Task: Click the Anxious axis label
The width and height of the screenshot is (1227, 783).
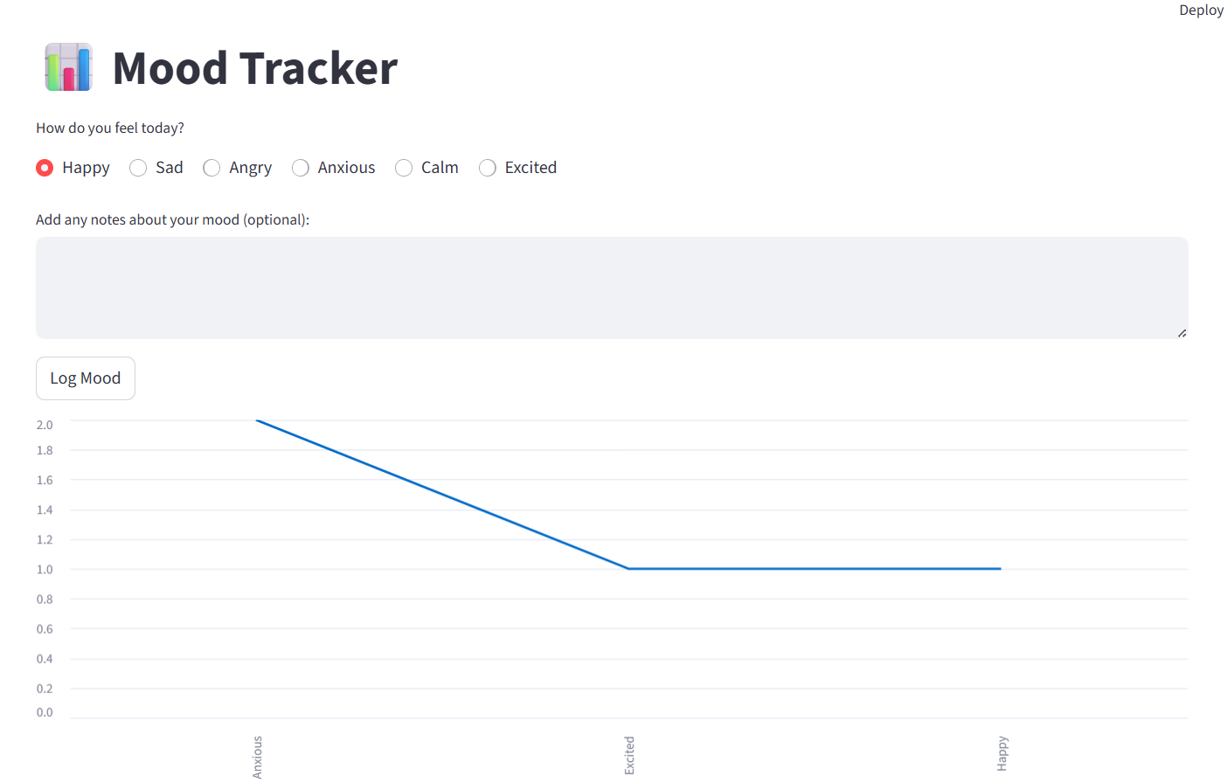Action: point(257,757)
